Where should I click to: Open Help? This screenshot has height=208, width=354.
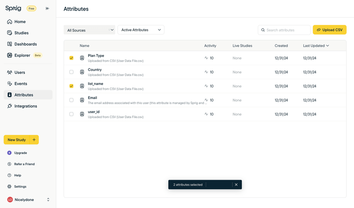click(x=18, y=175)
